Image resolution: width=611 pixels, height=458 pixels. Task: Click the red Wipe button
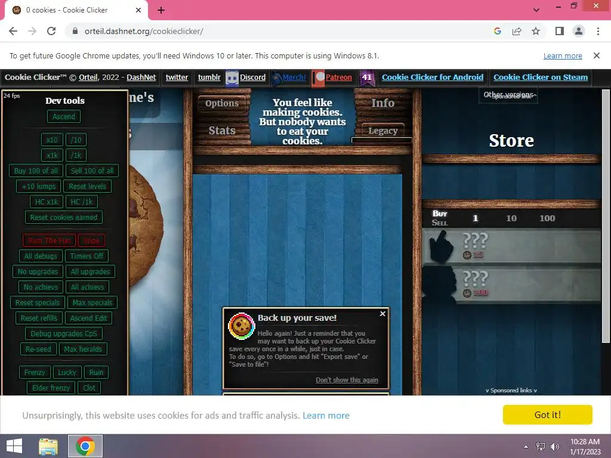pyautogui.click(x=91, y=240)
